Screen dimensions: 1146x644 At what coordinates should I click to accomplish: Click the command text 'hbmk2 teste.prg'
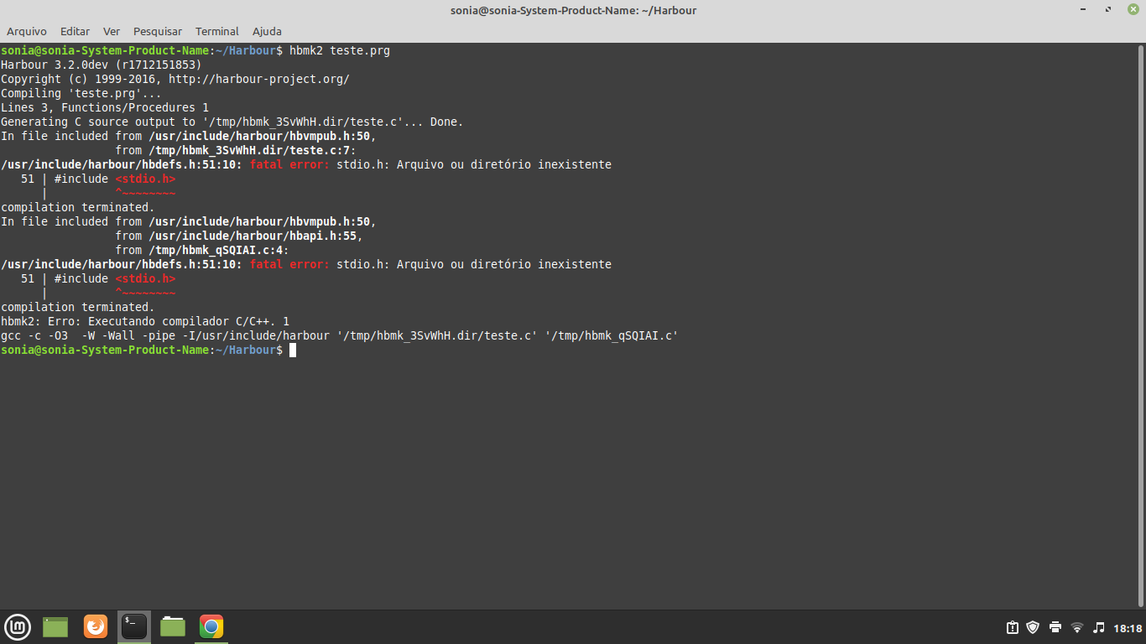[340, 50]
